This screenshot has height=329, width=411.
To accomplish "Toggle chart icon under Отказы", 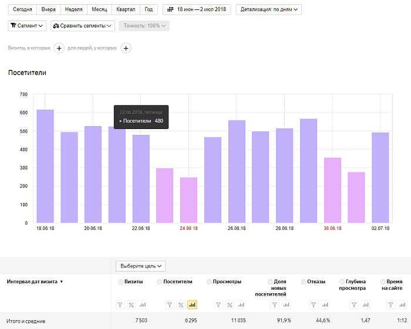I will (325, 305).
